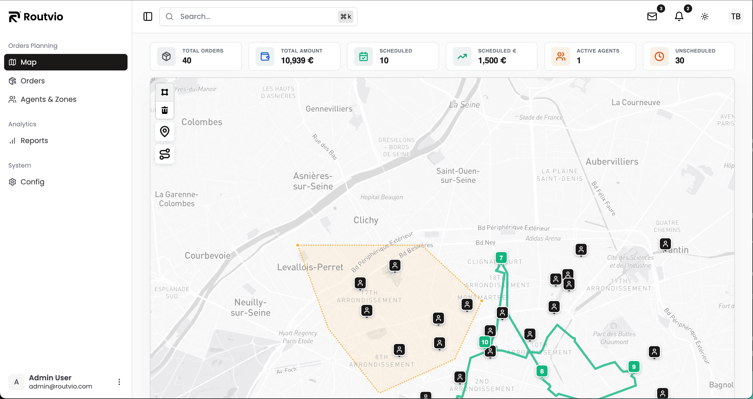The width and height of the screenshot is (753, 399).
Task: Select route stop marker 7
Action: pos(501,258)
